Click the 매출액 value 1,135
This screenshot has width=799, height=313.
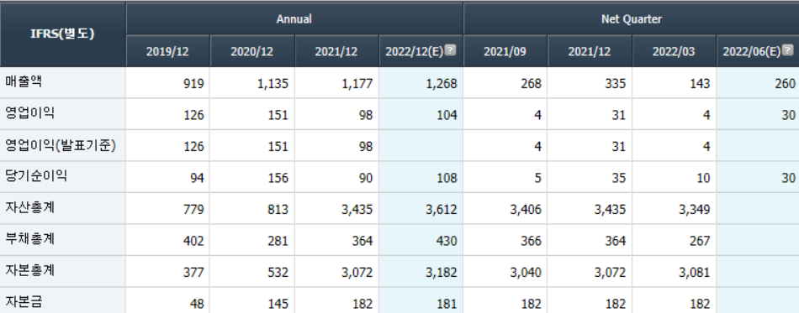pos(273,84)
